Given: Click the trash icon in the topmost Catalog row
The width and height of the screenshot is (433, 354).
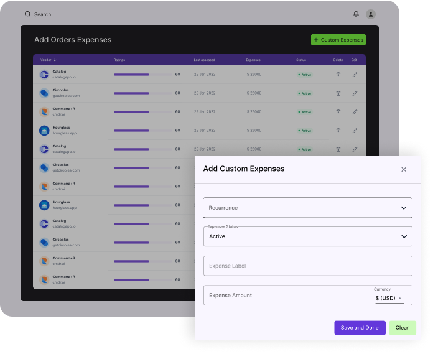Looking at the screenshot, I should 338,75.
